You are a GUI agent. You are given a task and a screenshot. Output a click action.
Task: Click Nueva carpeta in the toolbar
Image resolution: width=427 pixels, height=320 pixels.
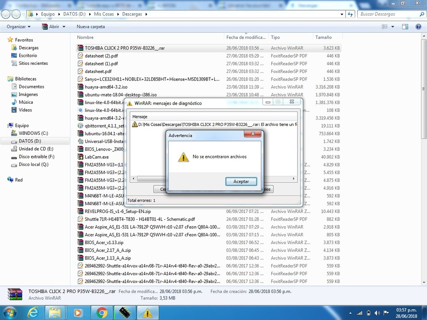tap(91, 26)
